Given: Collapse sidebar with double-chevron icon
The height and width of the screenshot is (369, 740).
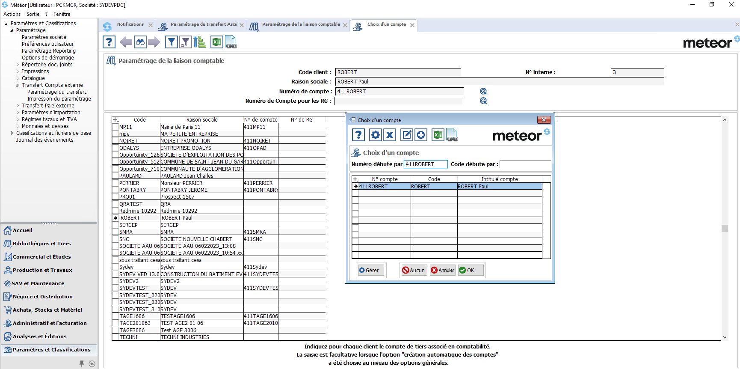Looking at the screenshot, I should pos(92,363).
